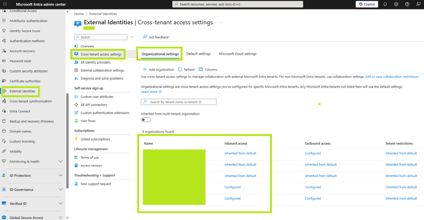
Task: Open Terms of use item
Action: 89,158
